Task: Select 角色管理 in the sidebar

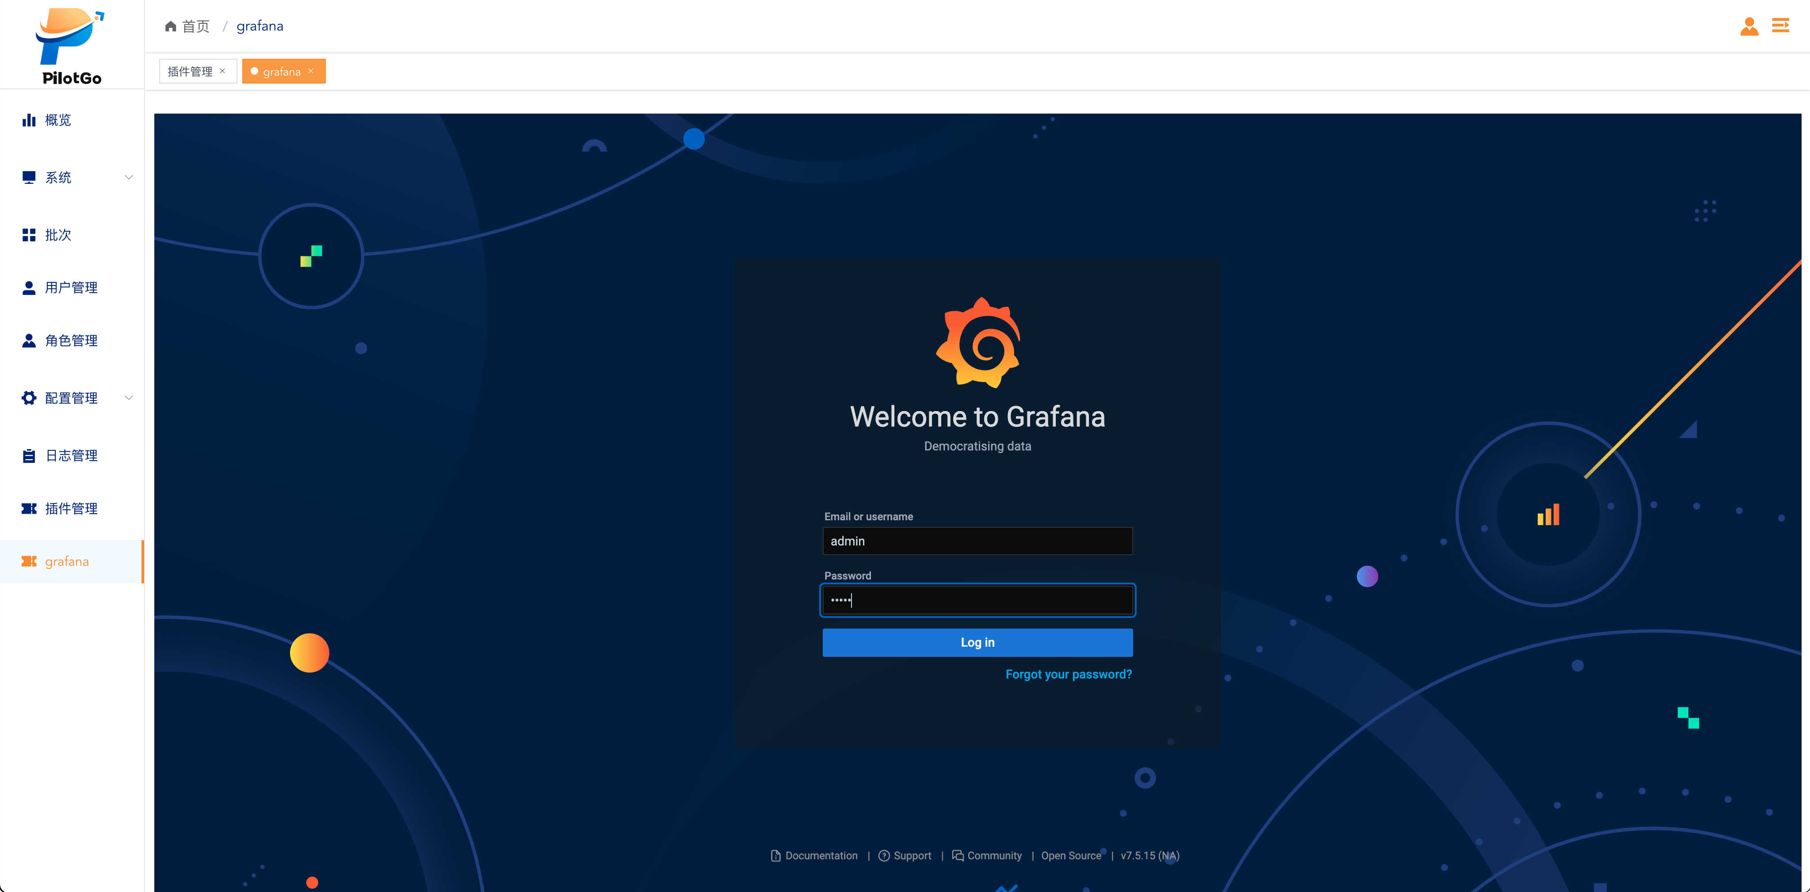Action: [71, 341]
